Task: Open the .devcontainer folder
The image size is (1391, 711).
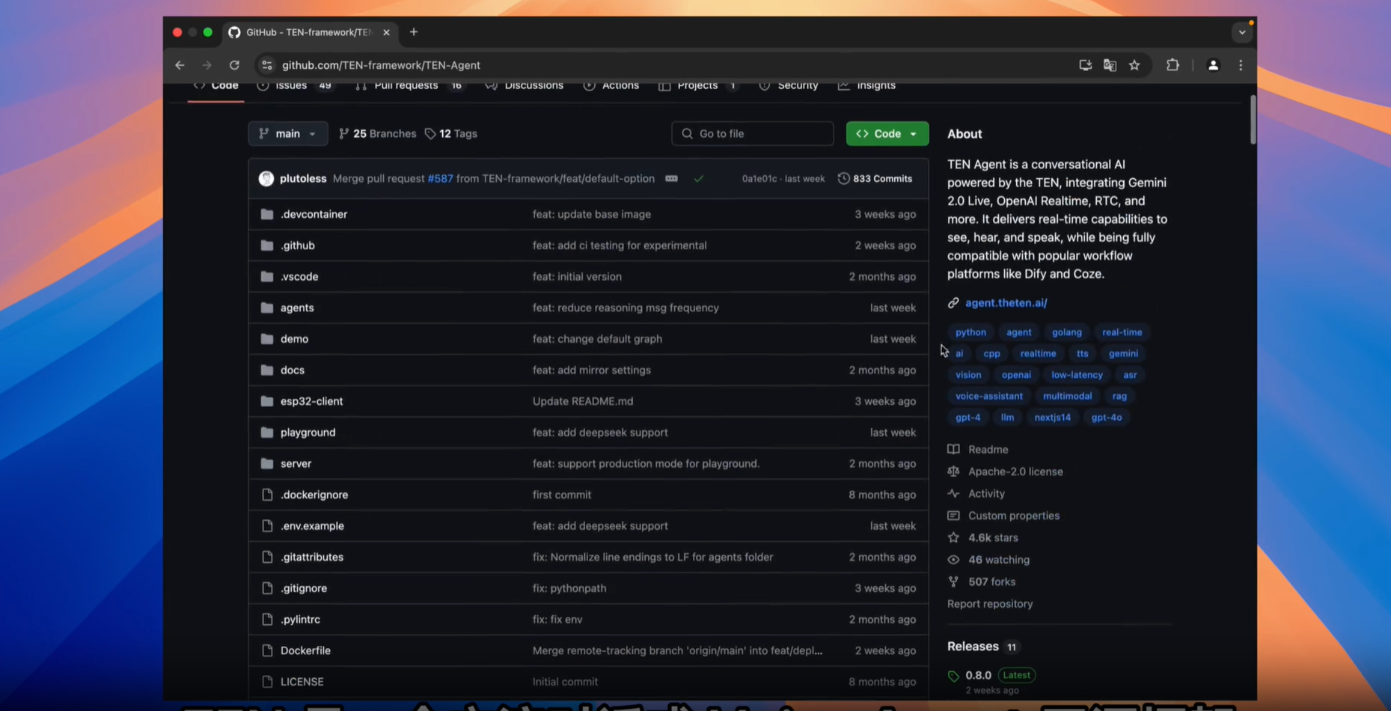Action: [x=314, y=214]
